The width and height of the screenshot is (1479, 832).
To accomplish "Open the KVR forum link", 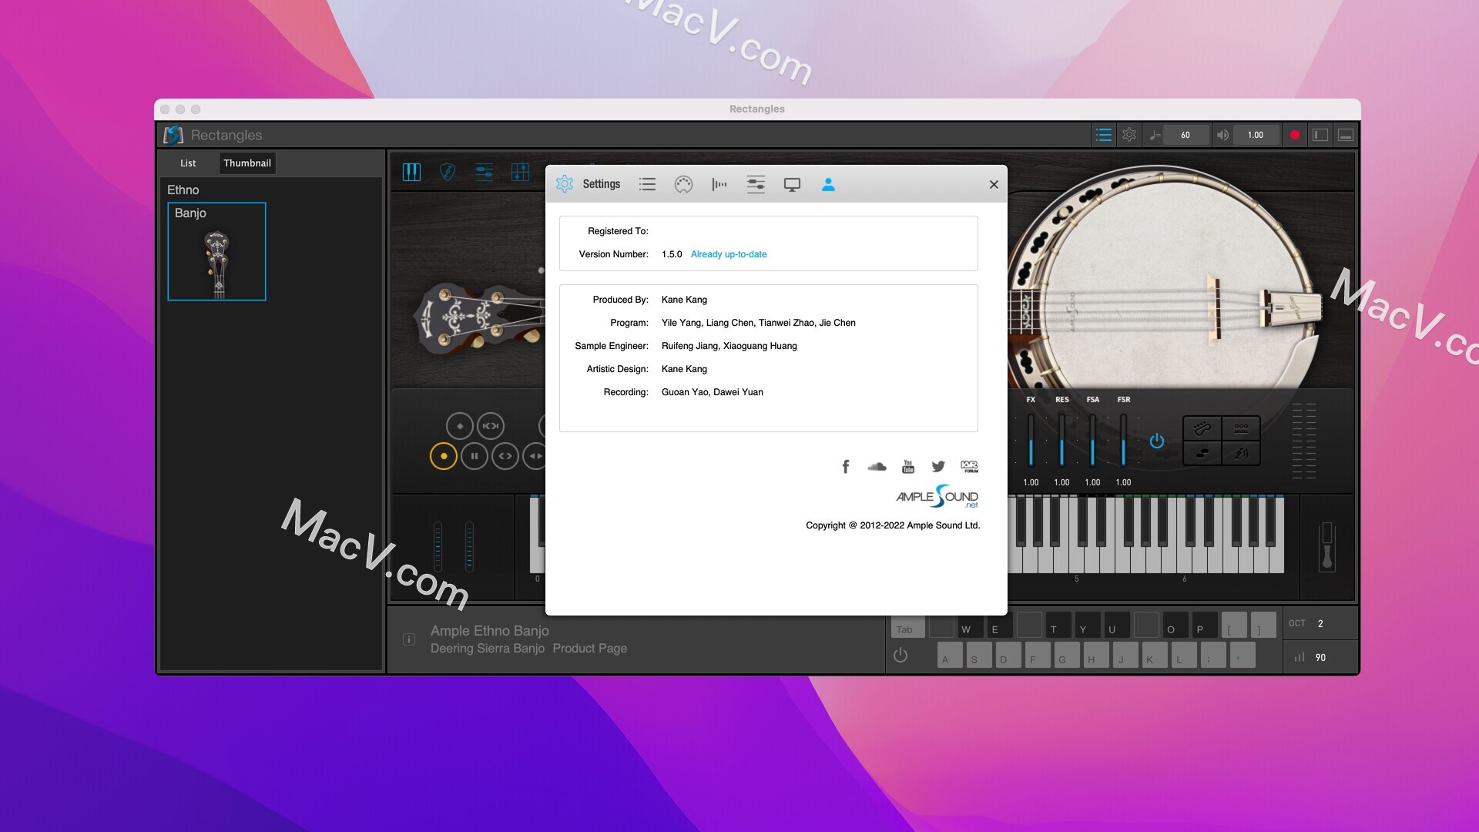I will [x=969, y=466].
